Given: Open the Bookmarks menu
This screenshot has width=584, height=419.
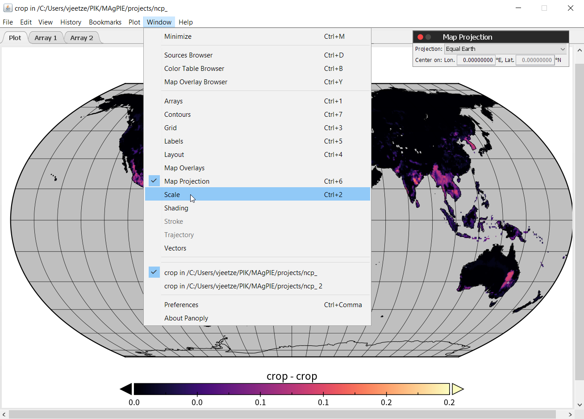Looking at the screenshot, I should (x=105, y=22).
